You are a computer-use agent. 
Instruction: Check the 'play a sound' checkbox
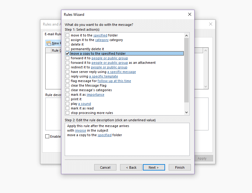[x=67, y=104]
